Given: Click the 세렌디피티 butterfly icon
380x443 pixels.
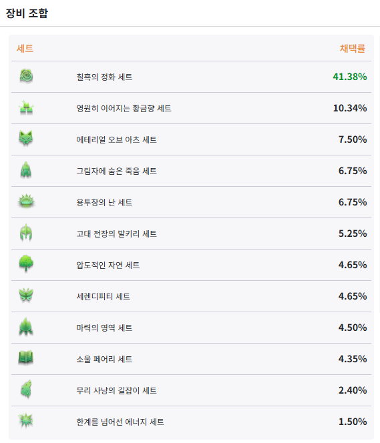Looking at the screenshot, I should point(26,296).
